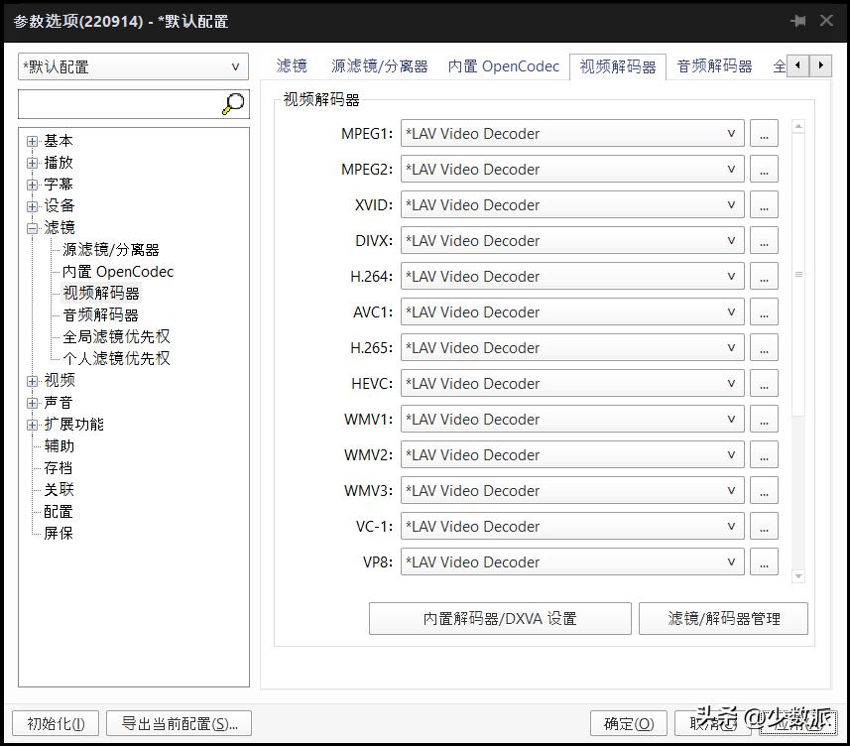Click the 确定 confirm button
The height and width of the screenshot is (746, 850).
point(628,723)
